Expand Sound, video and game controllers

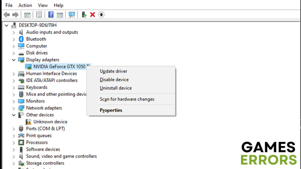coord(14,157)
